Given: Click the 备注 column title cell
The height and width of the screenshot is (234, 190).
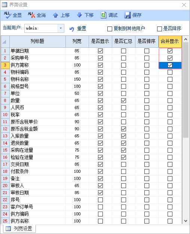Looking at the screenshot, I should [x=37, y=178].
